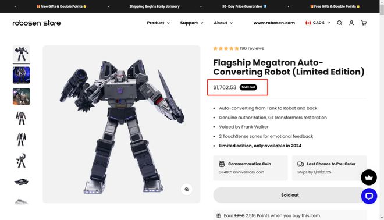384x220 pixels.
Task: Select the tank mode thumbnail
Action: [22, 182]
